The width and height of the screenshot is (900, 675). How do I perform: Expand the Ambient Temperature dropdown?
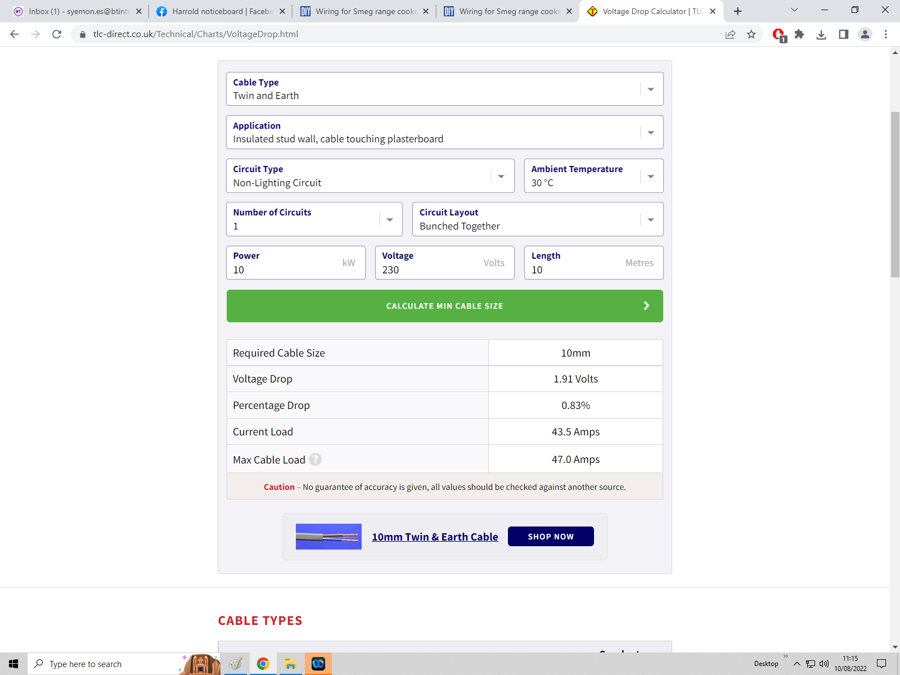[x=650, y=176]
